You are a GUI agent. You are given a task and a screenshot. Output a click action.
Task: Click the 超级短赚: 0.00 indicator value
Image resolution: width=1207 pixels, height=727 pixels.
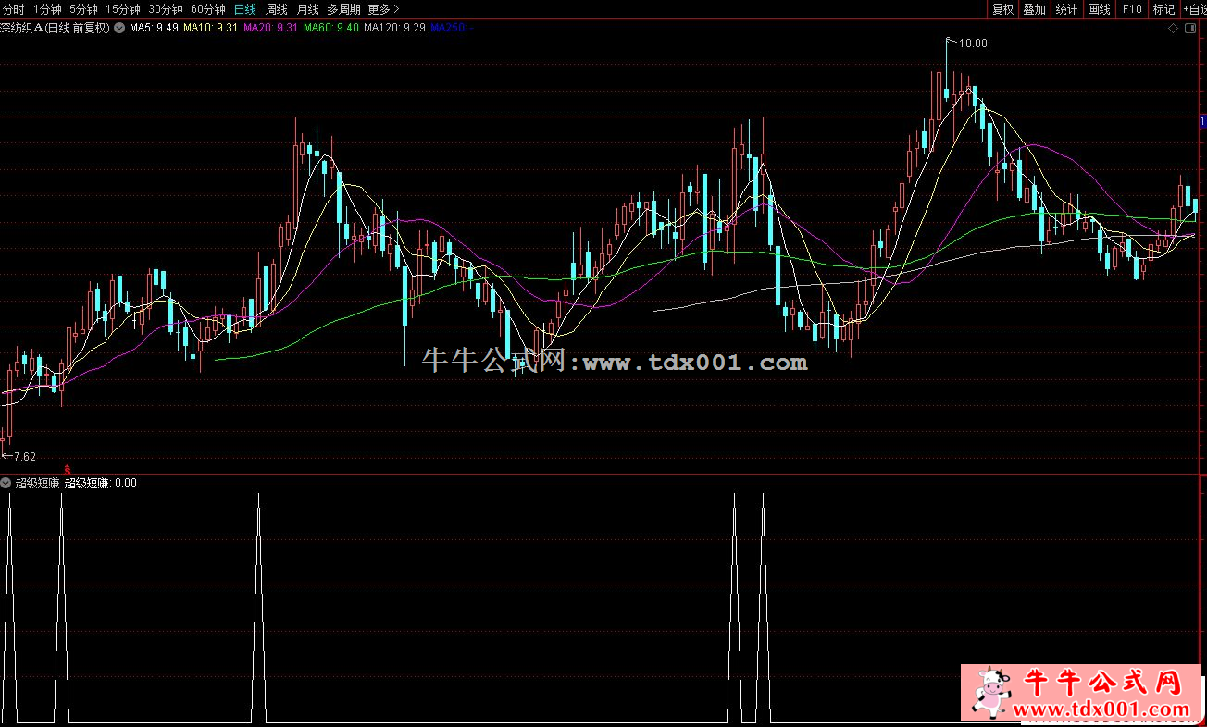[x=100, y=483]
